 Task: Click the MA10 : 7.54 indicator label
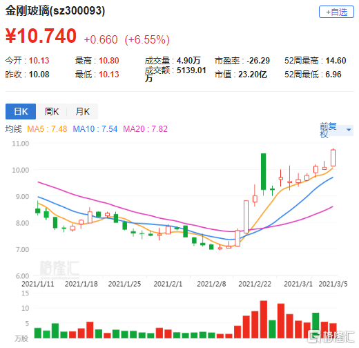(x=95, y=129)
